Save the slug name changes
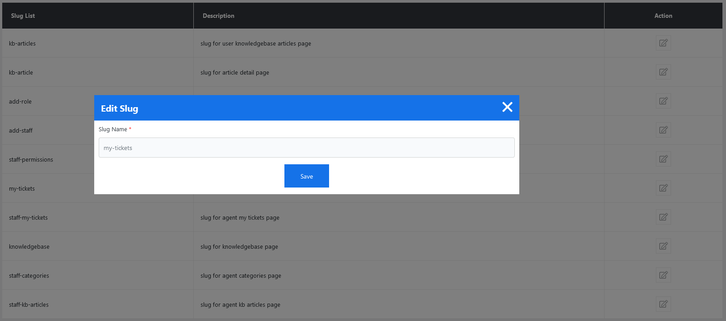The width and height of the screenshot is (726, 321). (x=306, y=176)
